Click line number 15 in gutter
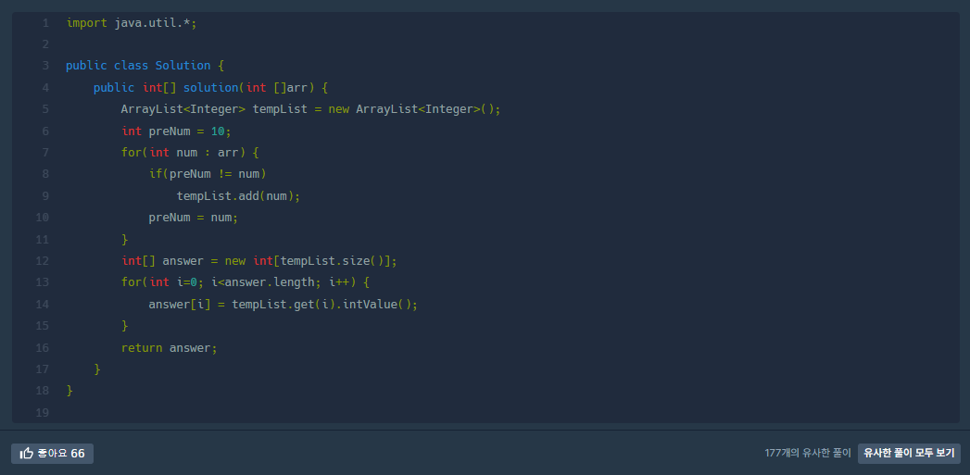The image size is (970, 475). pyautogui.click(x=42, y=326)
